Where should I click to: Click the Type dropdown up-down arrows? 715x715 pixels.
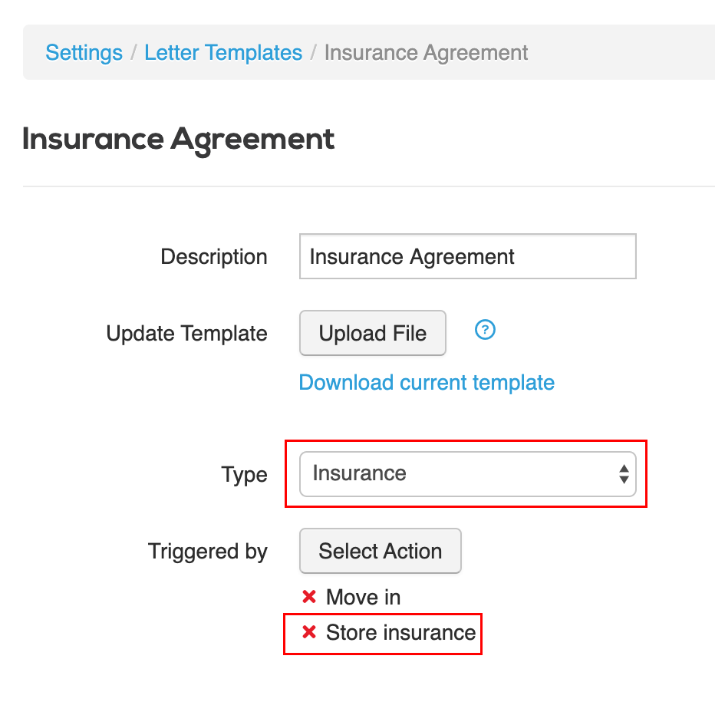[624, 474]
